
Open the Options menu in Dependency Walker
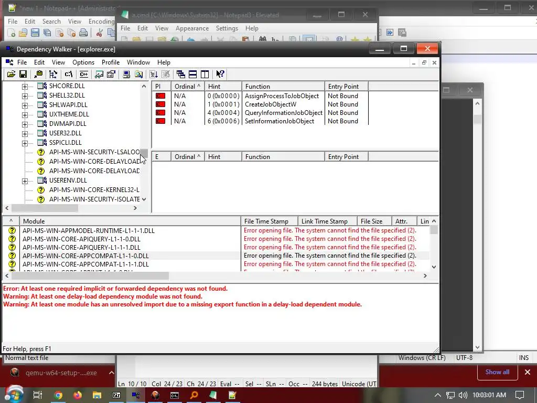click(83, 62)
